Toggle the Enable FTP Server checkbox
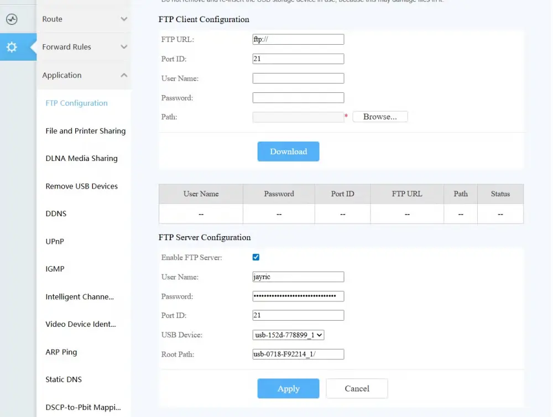Screen dimensions: 553x417 [x=256, y=257]
